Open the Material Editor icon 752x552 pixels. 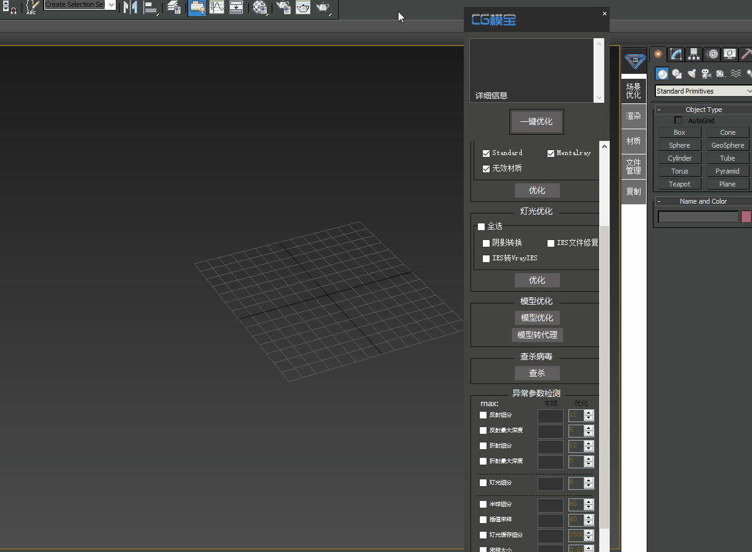[260, 8]
